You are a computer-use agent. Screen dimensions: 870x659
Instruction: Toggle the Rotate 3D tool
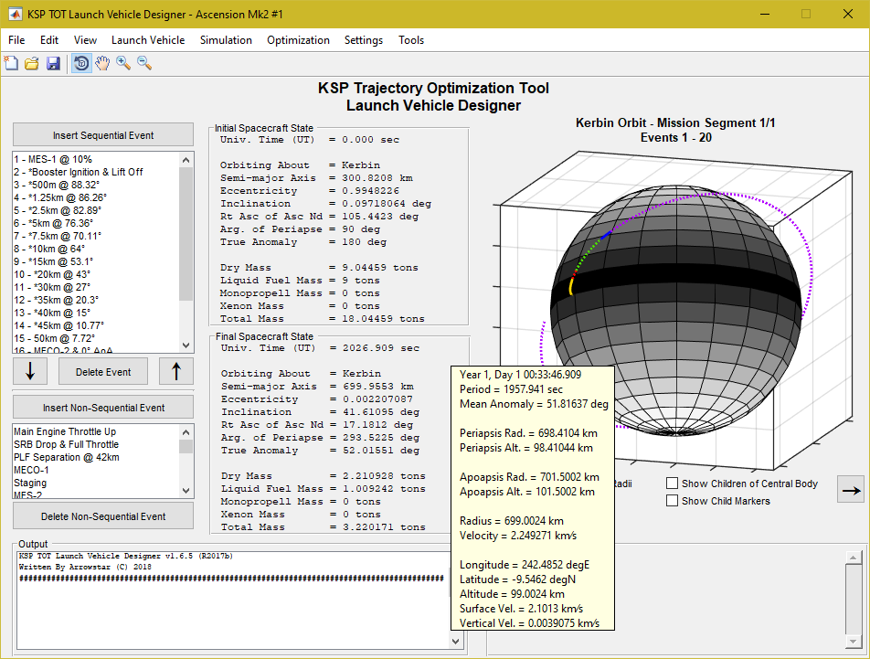[81, 63]
